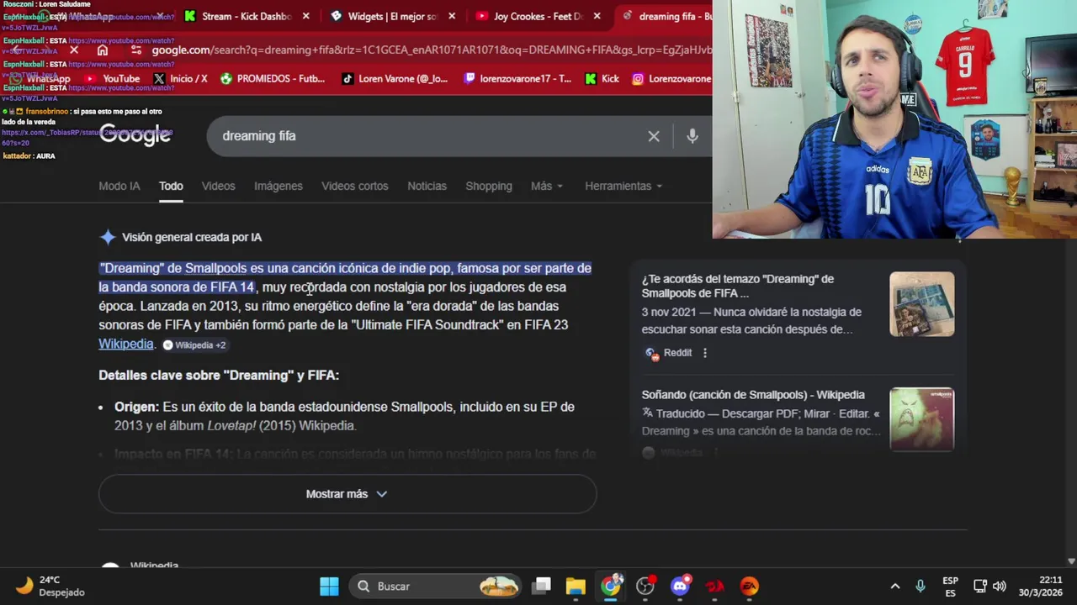This screenshot has width=1077, height=605.
Task: Click the text Visión general creada por IA
Action: pos(192,237)
